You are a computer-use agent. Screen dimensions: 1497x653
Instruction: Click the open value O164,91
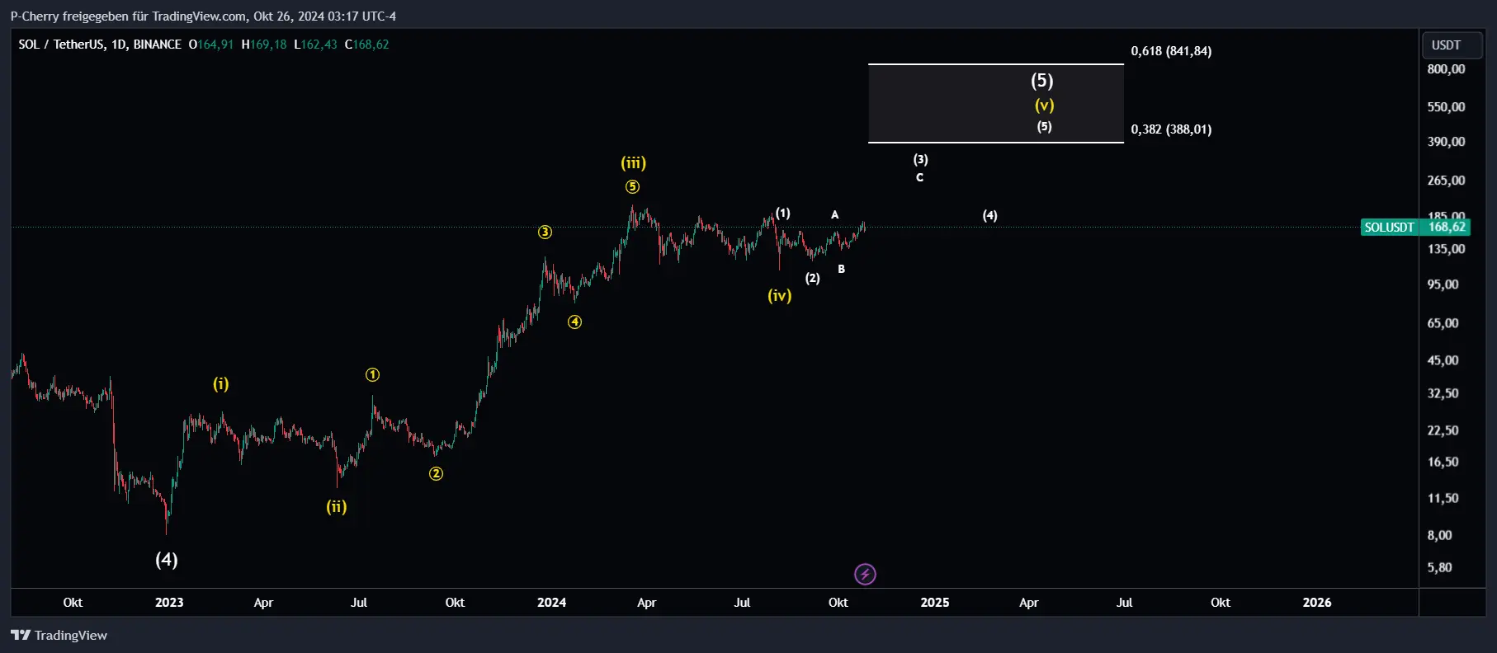point(211,45)
